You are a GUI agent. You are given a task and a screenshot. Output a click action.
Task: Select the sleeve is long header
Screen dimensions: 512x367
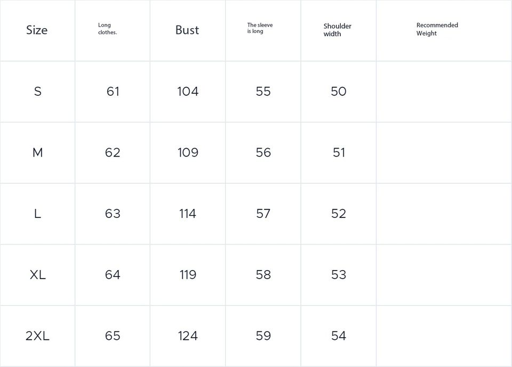pyautogui.click(x=260, y=28)
